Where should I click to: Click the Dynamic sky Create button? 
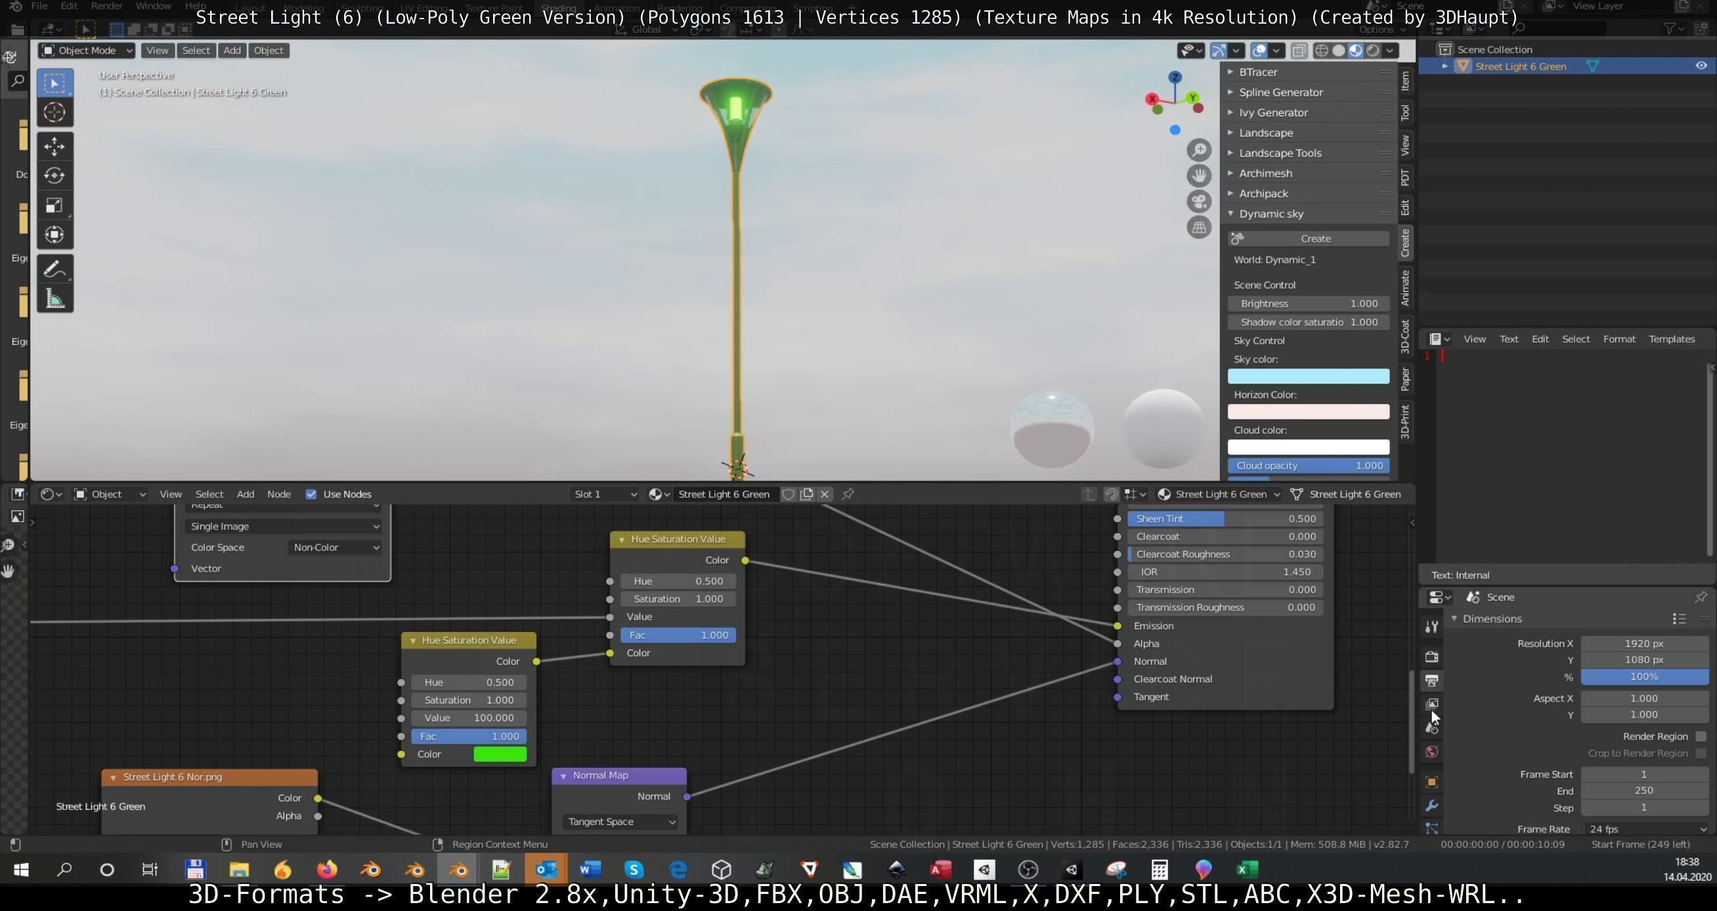tap(1309, 239)
